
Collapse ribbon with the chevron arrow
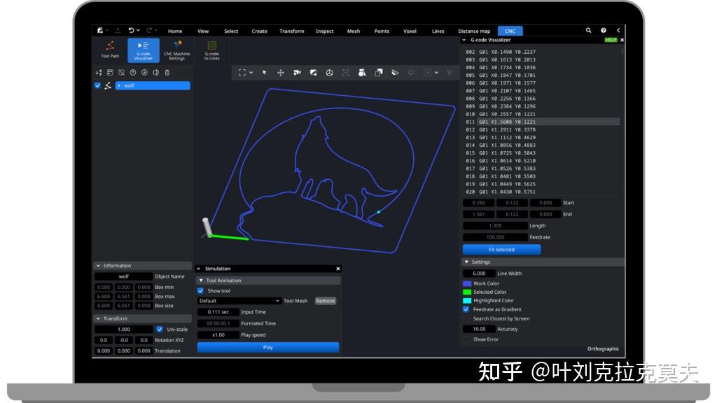618,31
